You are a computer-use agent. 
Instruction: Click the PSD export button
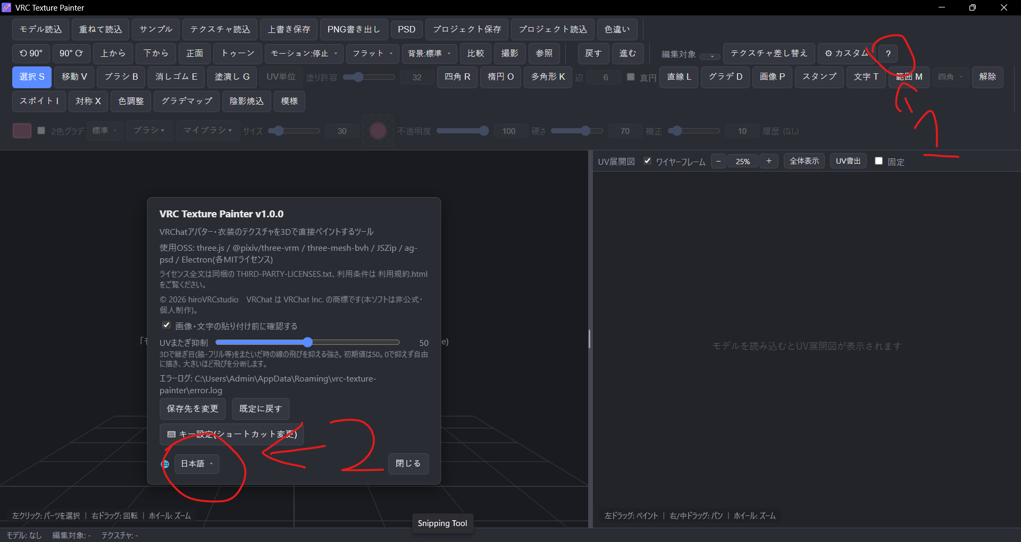pos(407,30)
